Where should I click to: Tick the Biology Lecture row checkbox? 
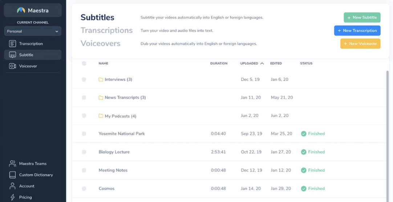point(84,152)
